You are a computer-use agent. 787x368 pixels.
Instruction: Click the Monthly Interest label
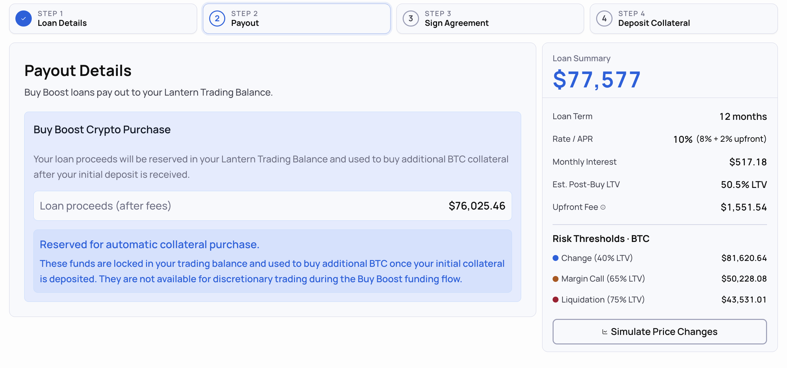click(x=584, y=162)
